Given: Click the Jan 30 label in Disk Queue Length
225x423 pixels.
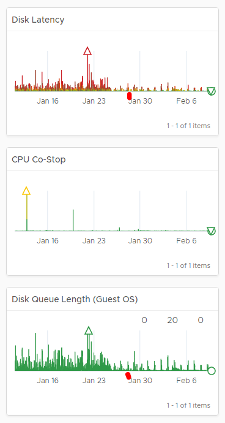Looking at the screenshot, I should coord(140,380).
